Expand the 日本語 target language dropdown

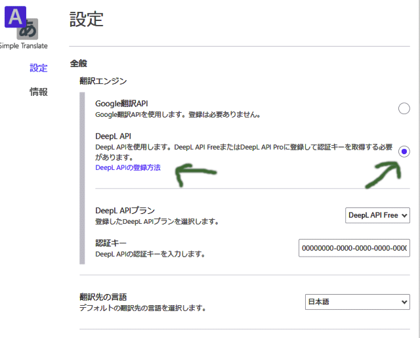point(357,302)
